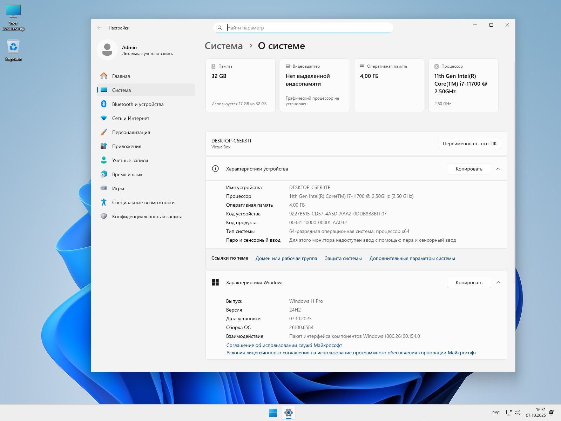Copy device specs with Копировать button

(469, 169)
